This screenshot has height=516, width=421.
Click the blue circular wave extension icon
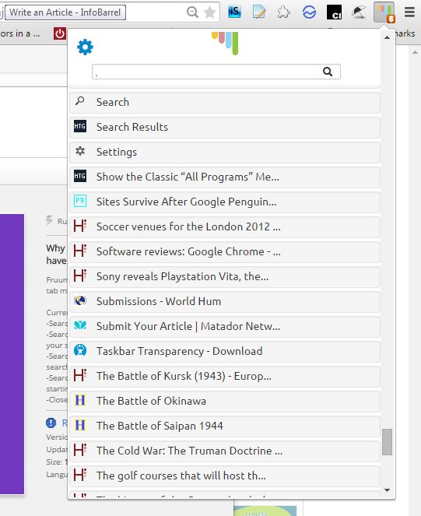click(309, 12)
